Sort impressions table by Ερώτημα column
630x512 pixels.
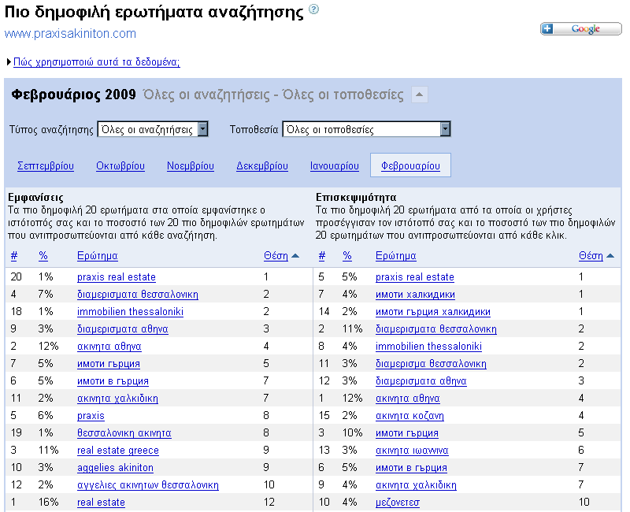click(x=98, y=255)
